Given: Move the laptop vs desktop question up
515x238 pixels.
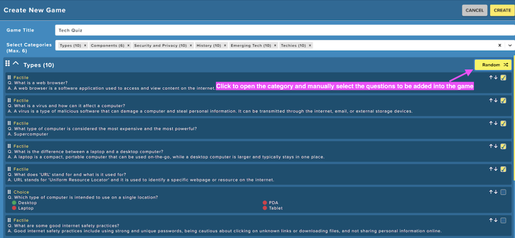Looking at the screenshot, I should point(491,146).
